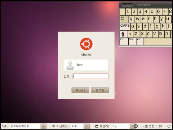
Task: Click the keyboard icon beside 키보드(K)
Action: click(53, 126)
